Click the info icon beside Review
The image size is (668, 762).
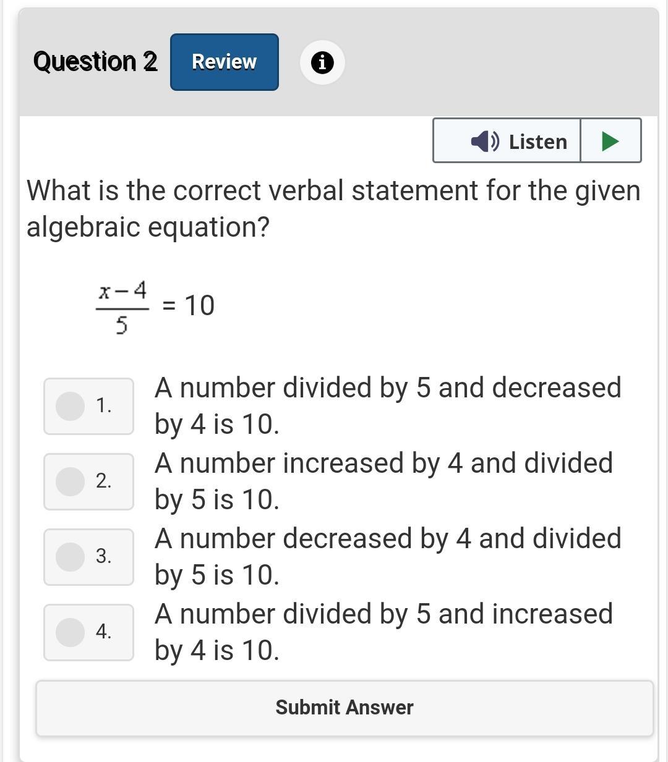[322, 62]
